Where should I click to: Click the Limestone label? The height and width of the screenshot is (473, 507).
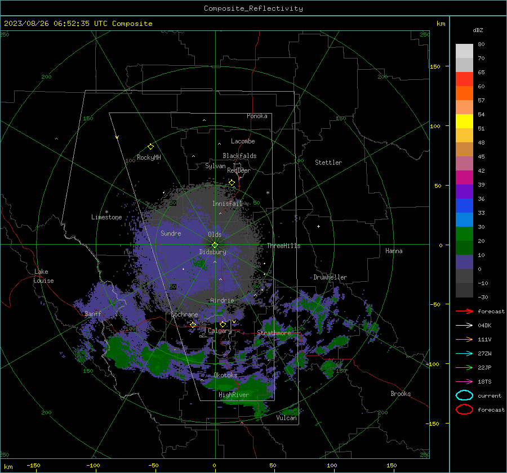point(106,217)
